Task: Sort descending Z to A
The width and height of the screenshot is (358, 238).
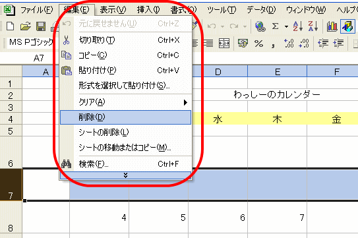Action: click(313, 26)
